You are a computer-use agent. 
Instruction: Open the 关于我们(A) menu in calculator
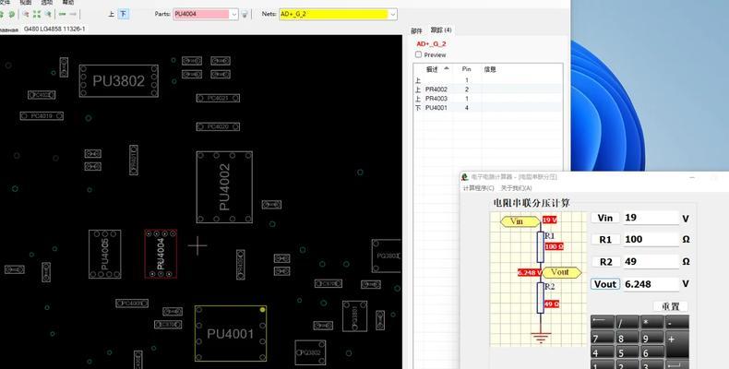(x=516, y=188)
